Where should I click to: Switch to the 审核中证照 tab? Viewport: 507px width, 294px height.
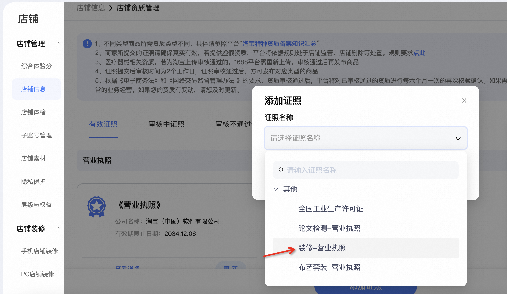pyautogui.click(x=166, y=124)
